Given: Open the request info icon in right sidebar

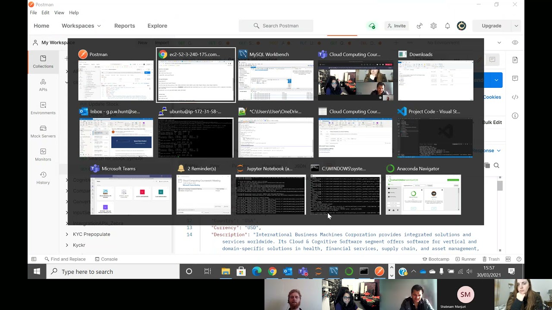Looking at the screenshot, I should point(515,116).
